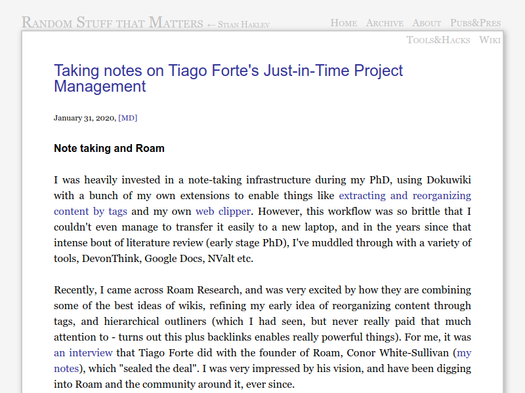Open the 'an interview' link
The width and height of the screenshot is (525, 393).
[83, 352]
